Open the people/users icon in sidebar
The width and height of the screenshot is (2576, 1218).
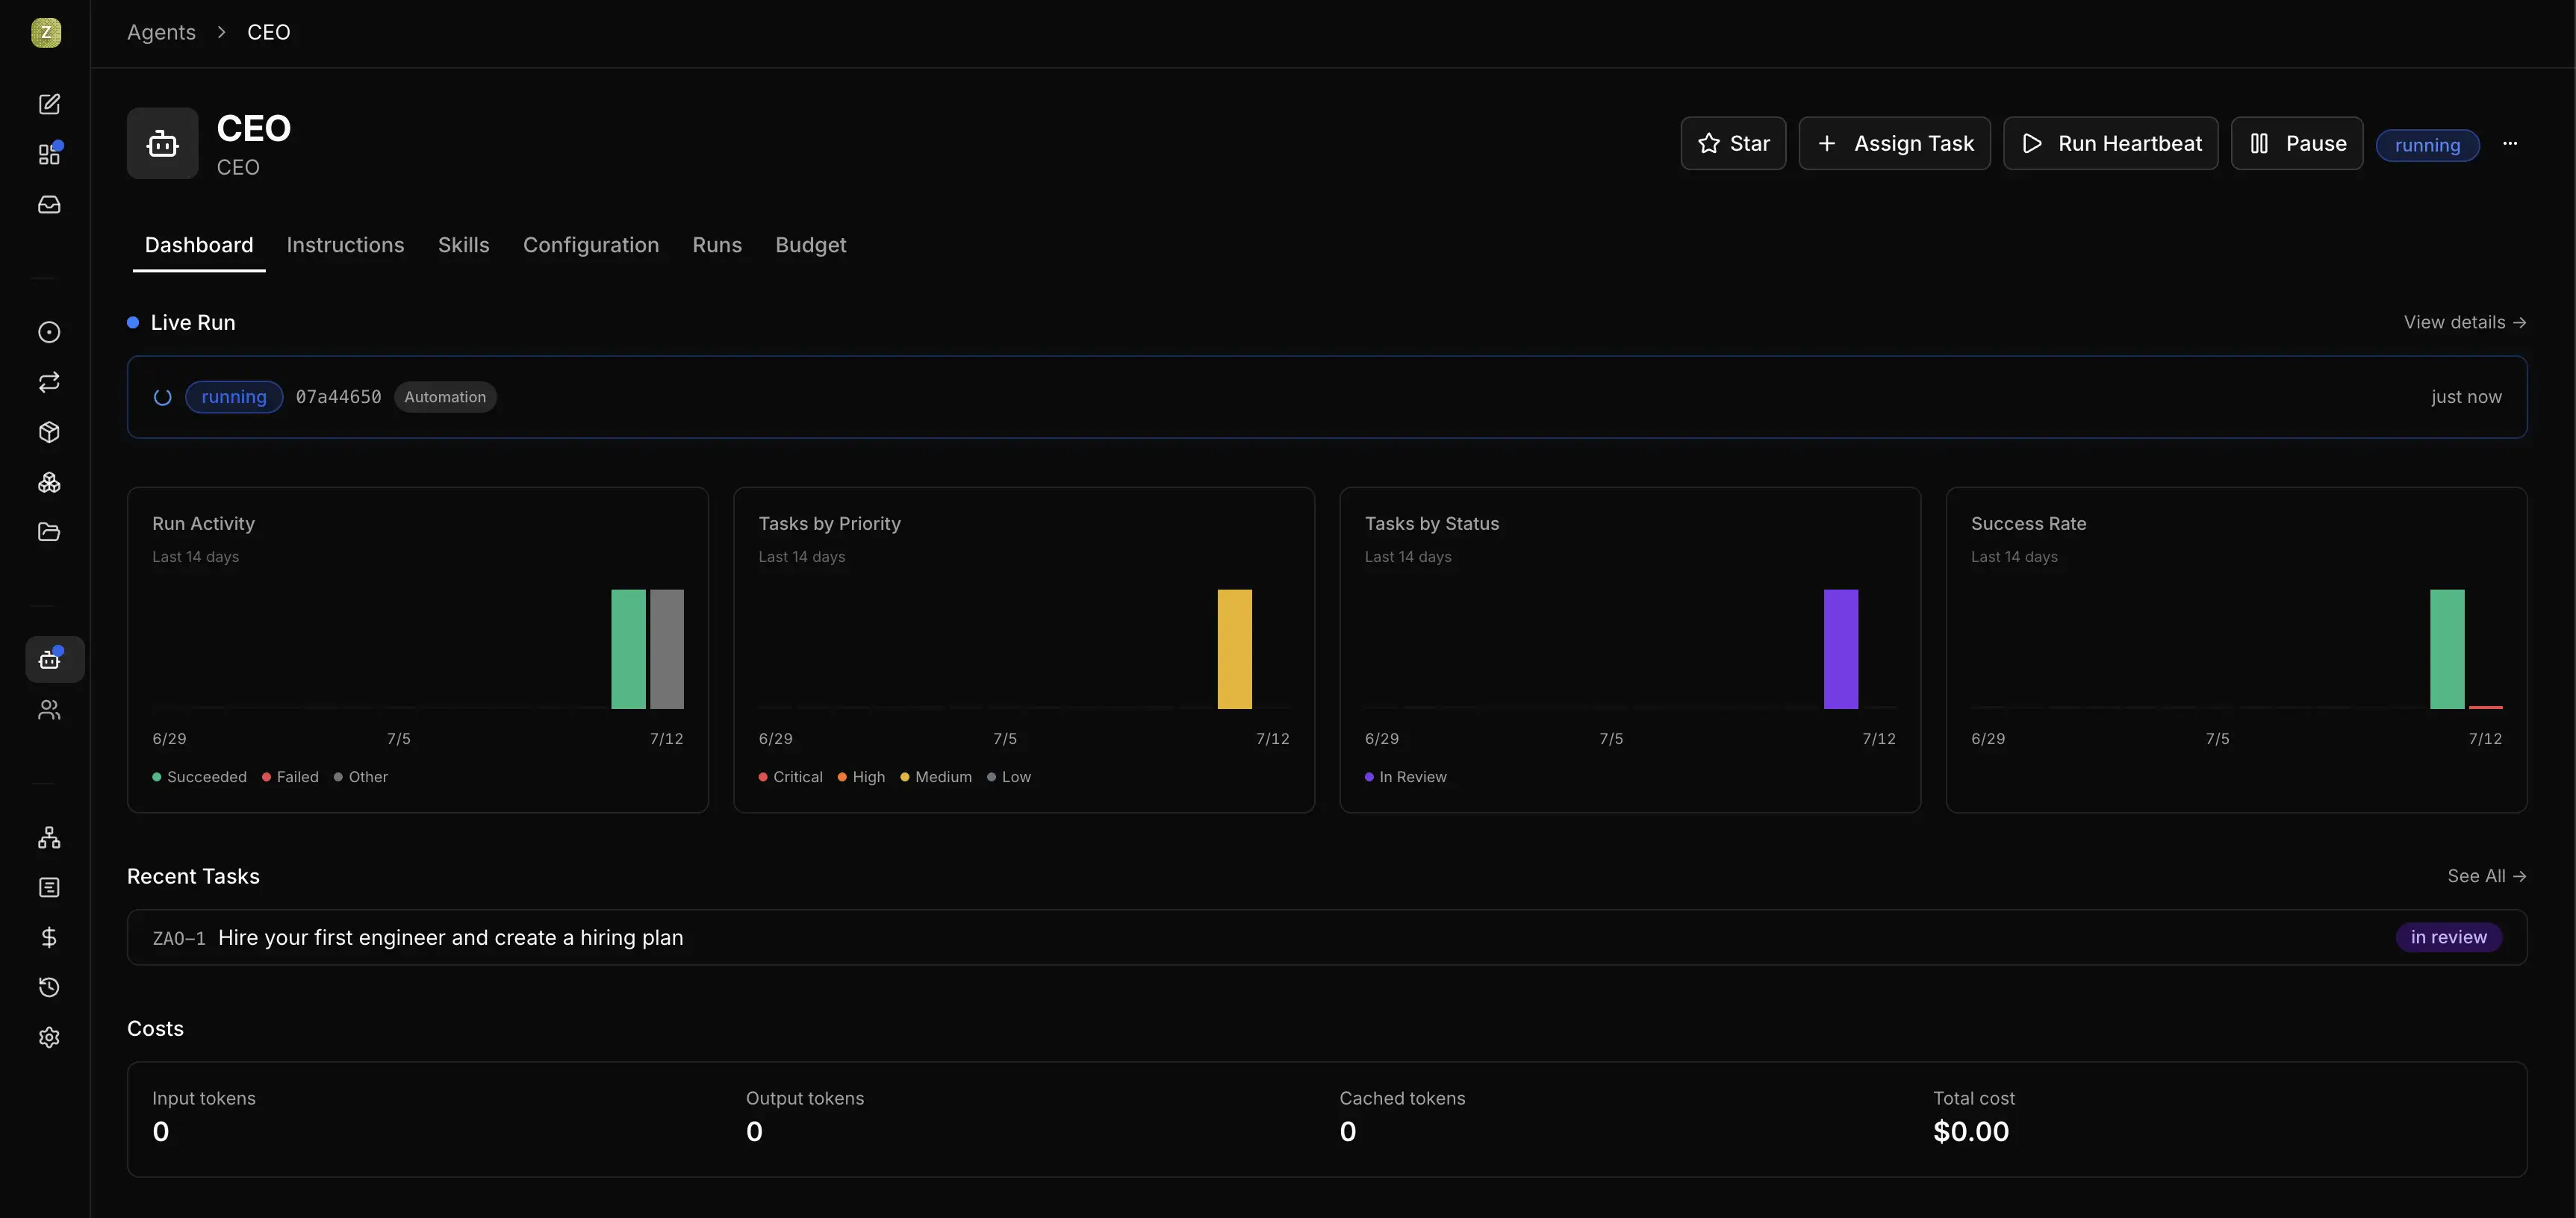click(x=49, y=710)
